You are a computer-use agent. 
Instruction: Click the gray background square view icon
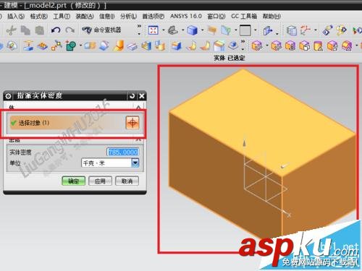tap(245, 30)
